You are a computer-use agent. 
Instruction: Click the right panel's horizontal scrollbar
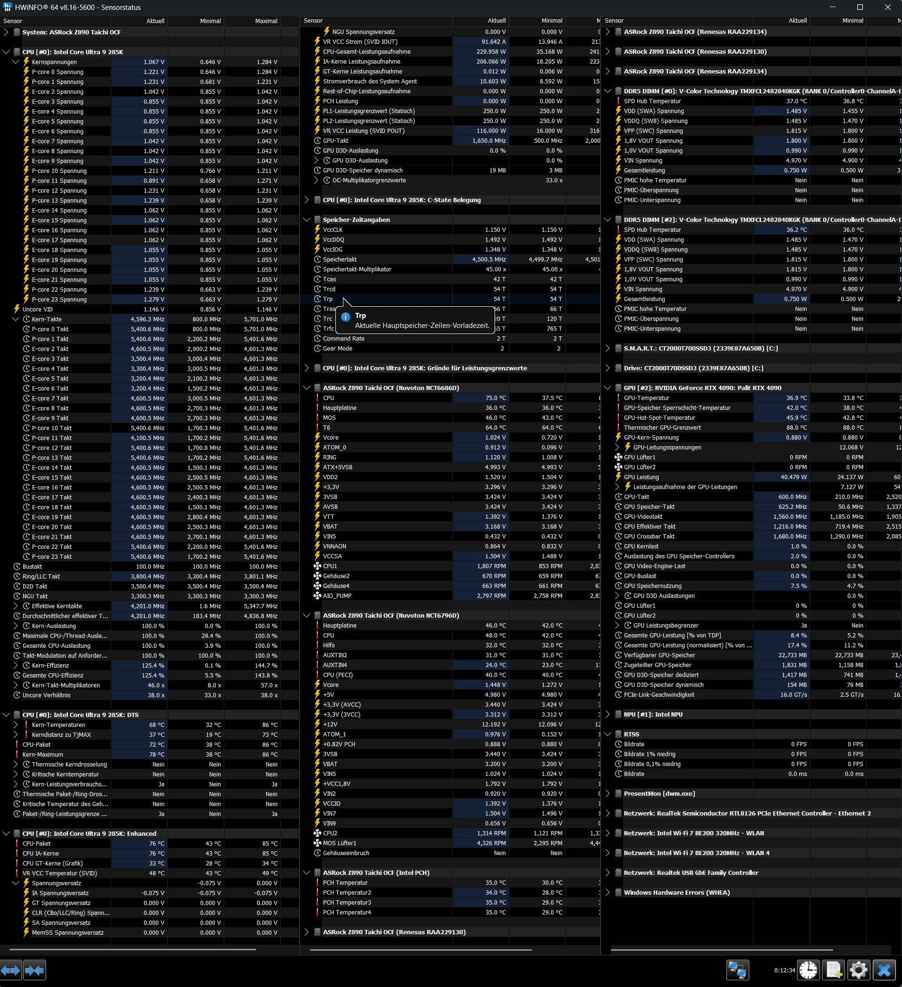pyautogui.click(x=722, y=950)
